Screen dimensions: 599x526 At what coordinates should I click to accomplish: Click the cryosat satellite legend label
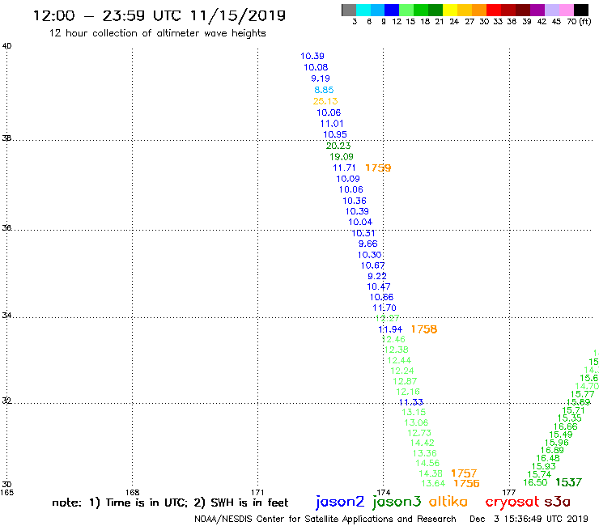pos(512,502)
